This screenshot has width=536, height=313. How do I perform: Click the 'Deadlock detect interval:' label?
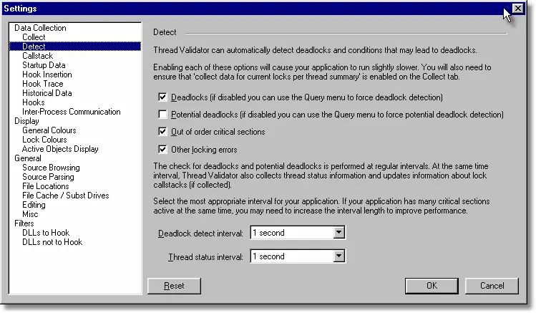point(200,233)
